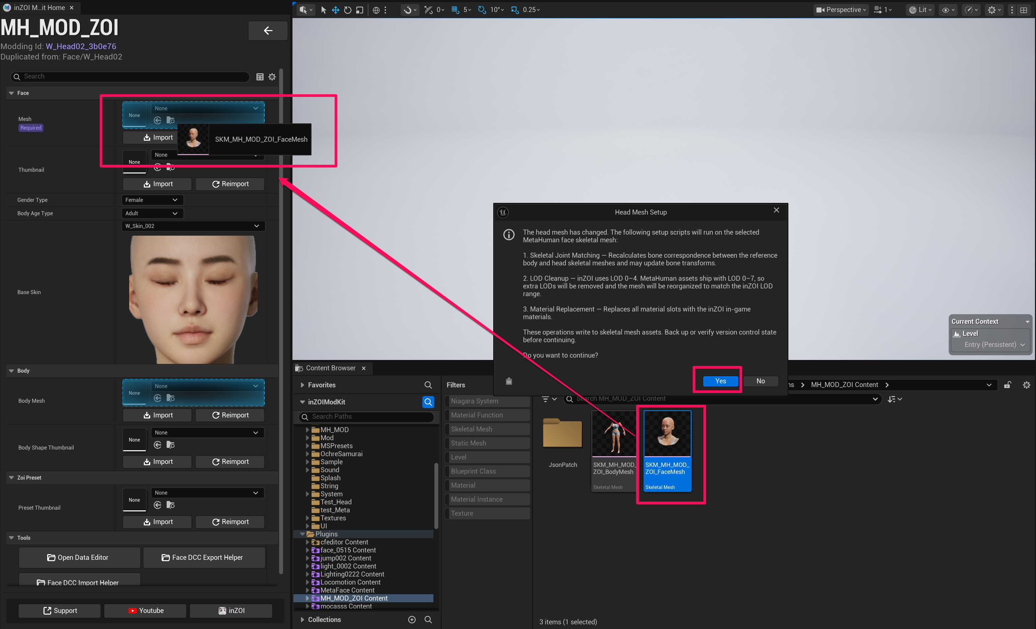The width and height of the screenshot is (1036, 629).
Task: Switch viewport layout grid icon
Action: tap(1024, 10)
